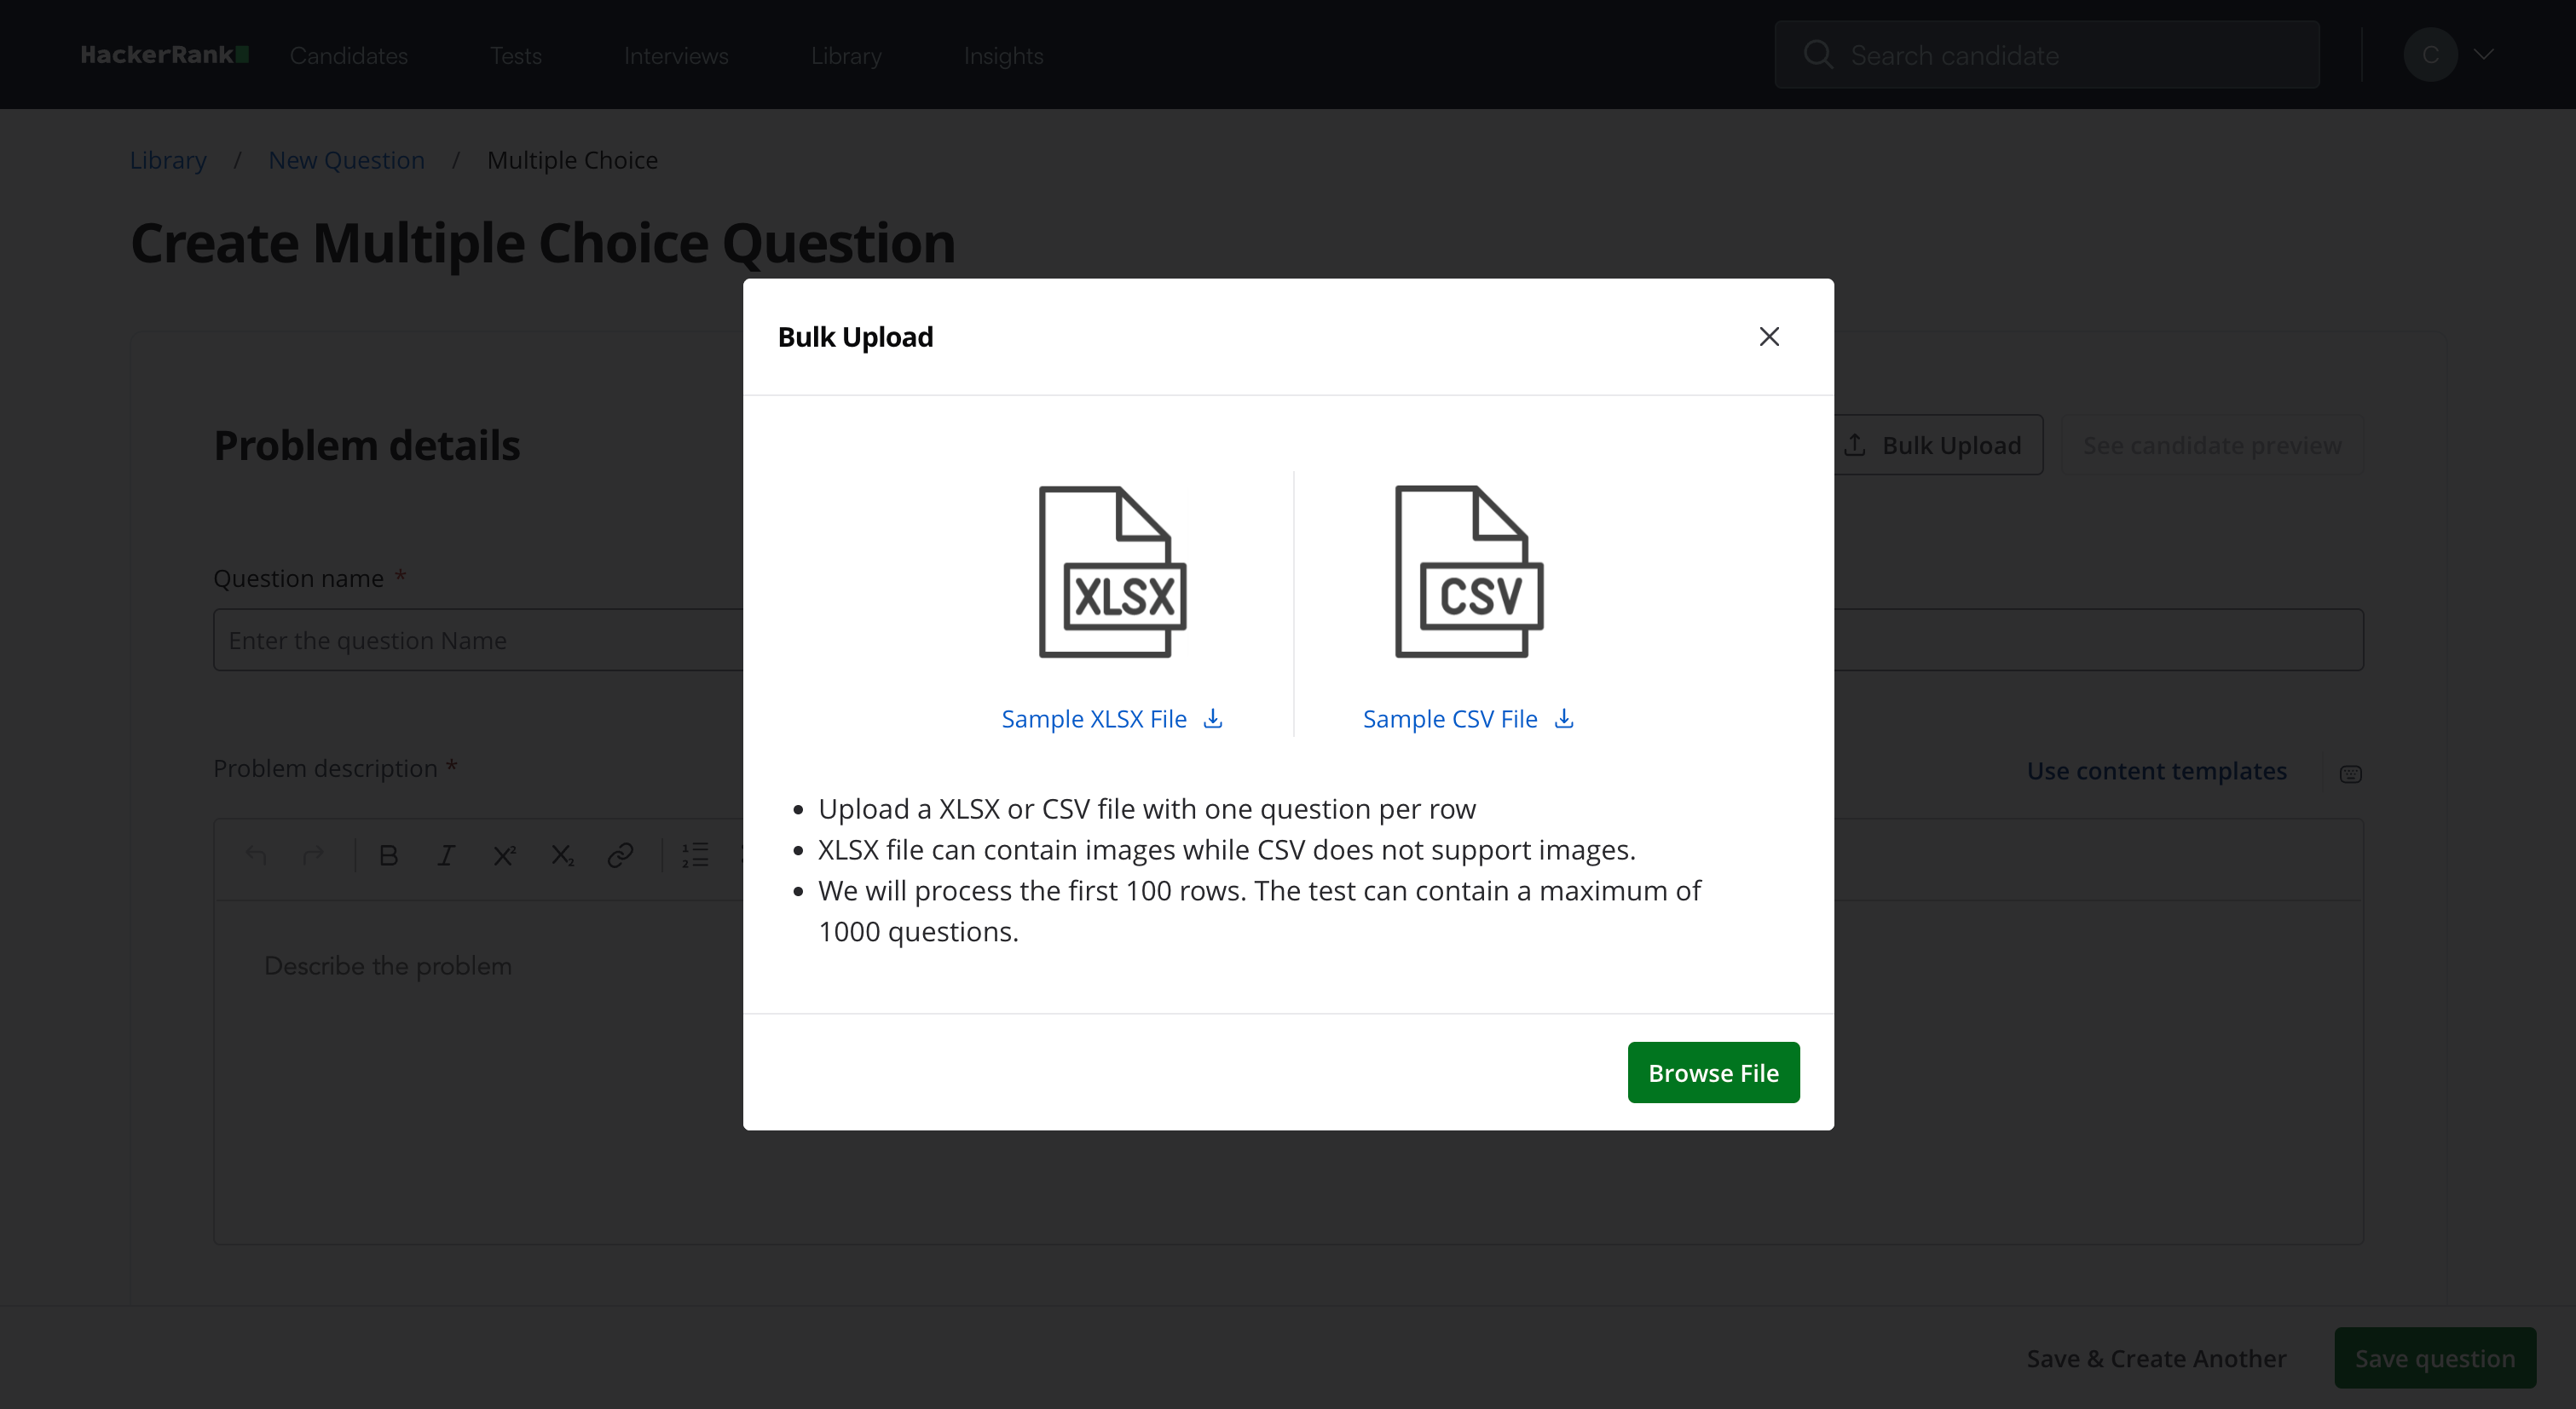
Task: Click the Browse File button
Action: (1713, 1073)
